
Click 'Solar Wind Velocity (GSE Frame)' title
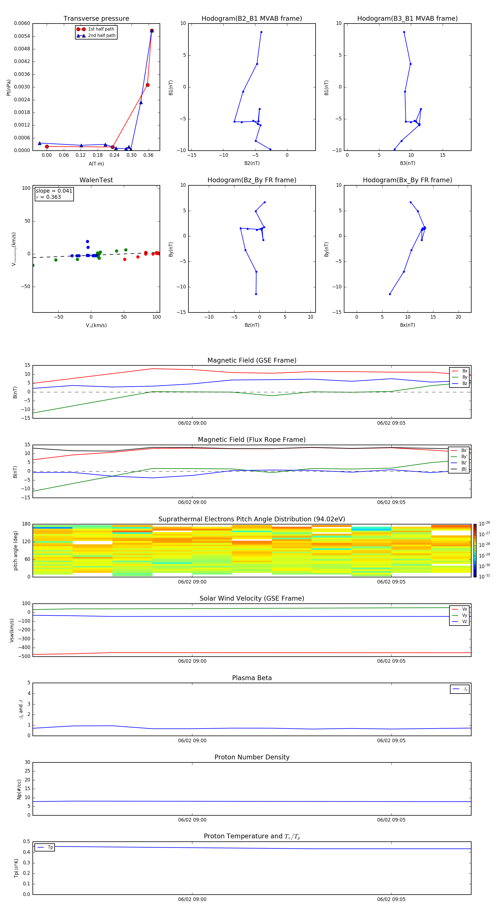(252, 598)
